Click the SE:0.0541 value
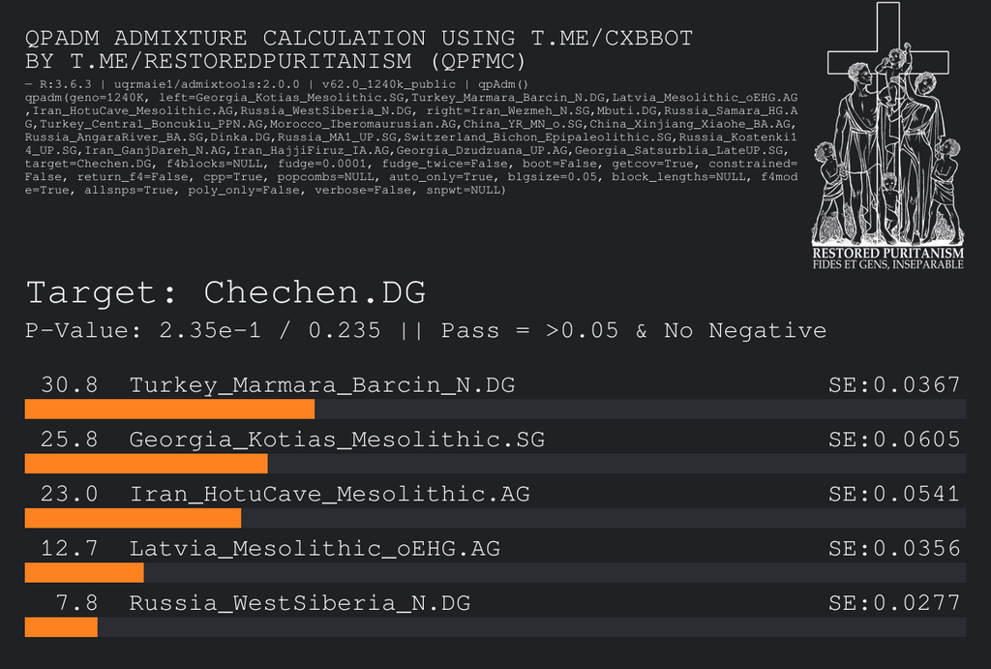Screen dimensions: 991x669 click(894, 494)
